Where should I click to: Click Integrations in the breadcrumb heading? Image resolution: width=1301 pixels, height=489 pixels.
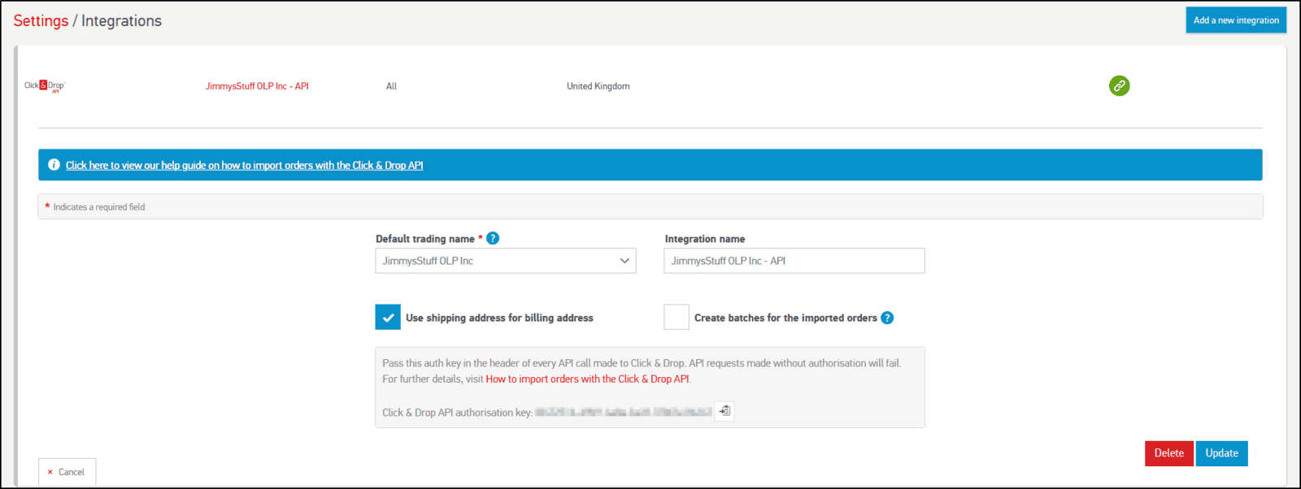click(x=121, y=21)
